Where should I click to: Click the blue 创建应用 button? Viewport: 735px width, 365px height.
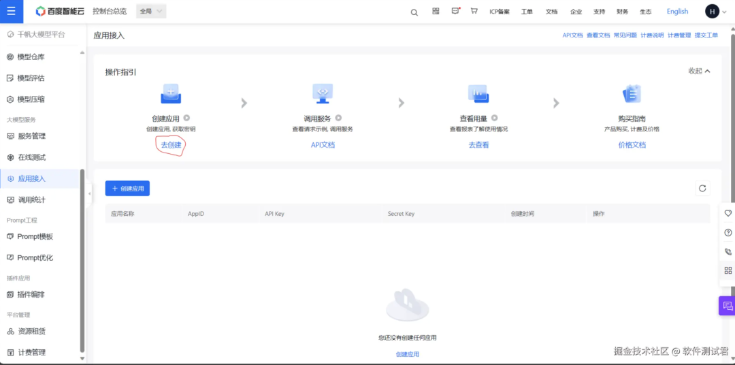127,188
